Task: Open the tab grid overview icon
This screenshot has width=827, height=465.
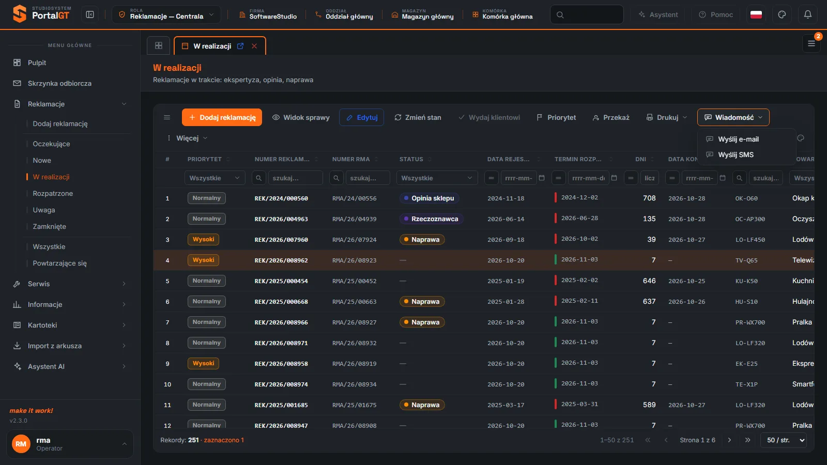Action: 159,45
